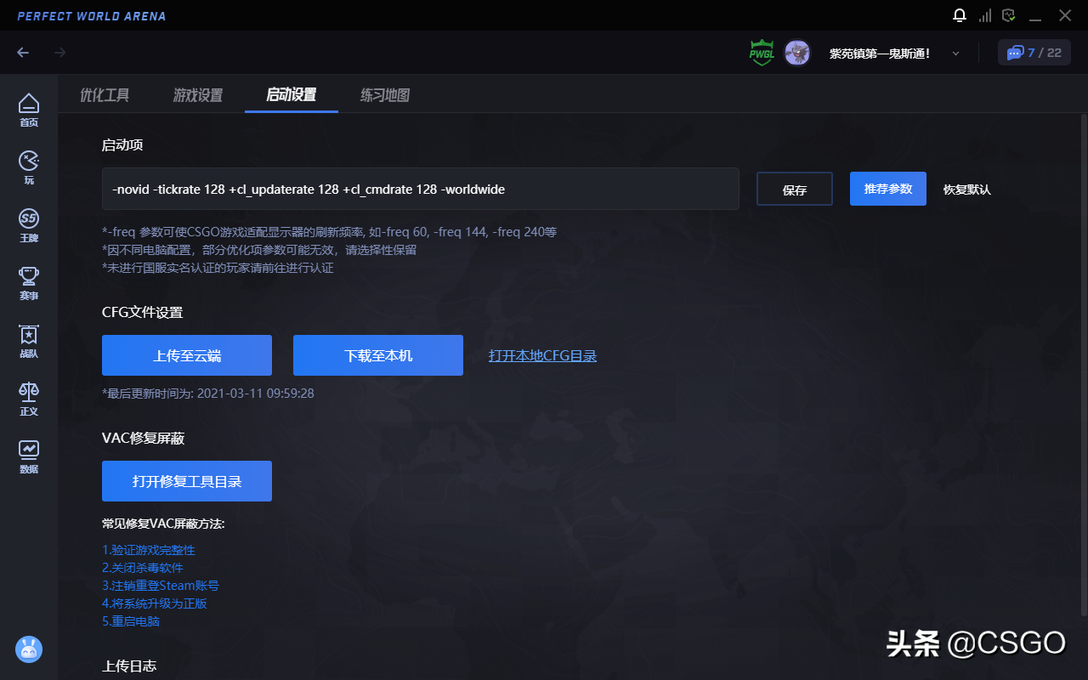Open the 练习地图 tab
The width and height of the screenshot is (1088, 680).
pyautogui.click(x=385, y=94)
